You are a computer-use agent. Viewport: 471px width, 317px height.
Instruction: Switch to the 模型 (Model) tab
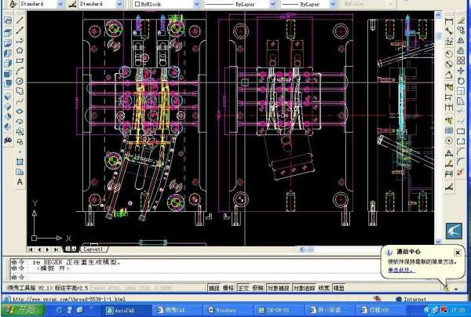[x=70, y=249]
